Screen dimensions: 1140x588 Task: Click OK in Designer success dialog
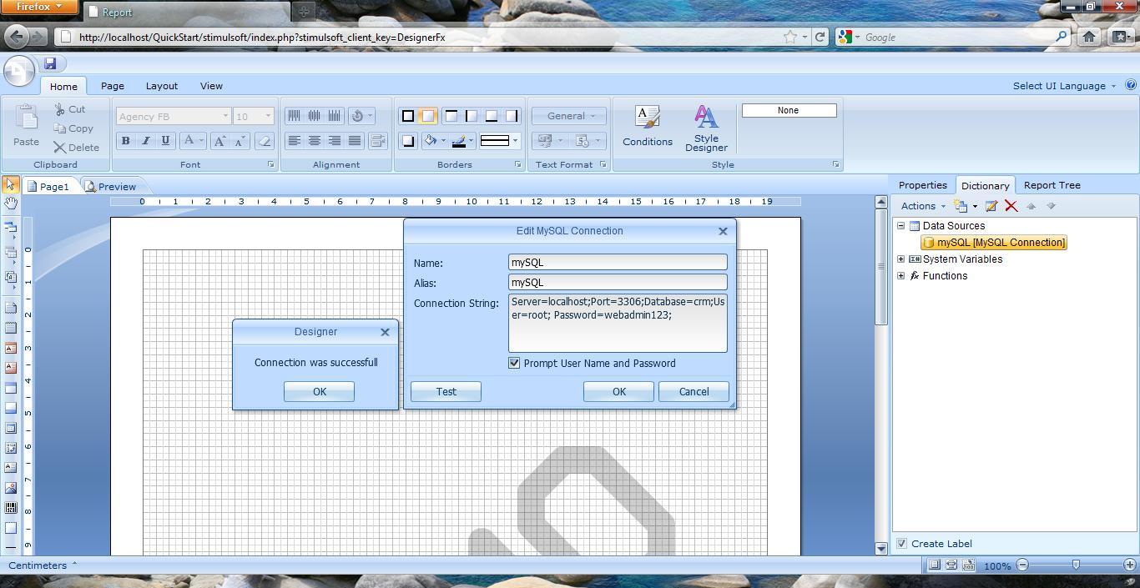tap(319, 391)
